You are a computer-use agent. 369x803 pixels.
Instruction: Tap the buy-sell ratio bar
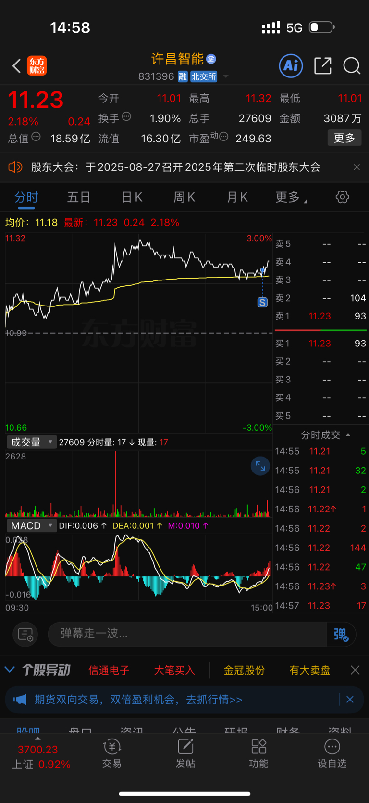[320, 330]
